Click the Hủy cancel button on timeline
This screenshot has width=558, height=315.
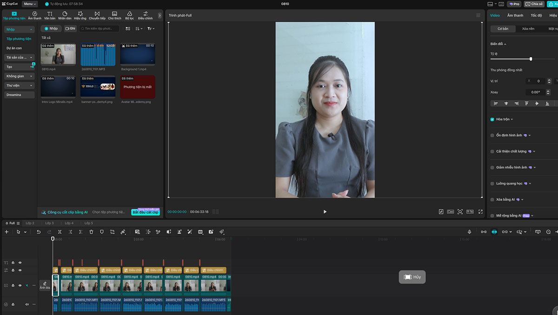pyautogui.click(x=412, y=277)
